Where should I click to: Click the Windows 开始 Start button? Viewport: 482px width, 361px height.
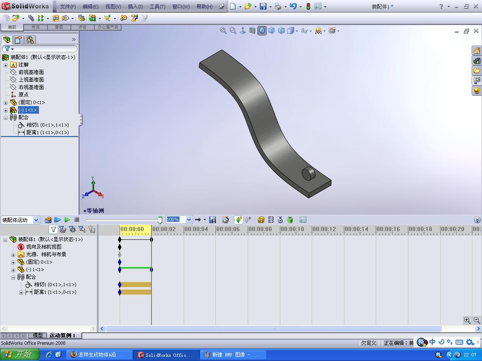pyautogui.click(x=20, y=355)
